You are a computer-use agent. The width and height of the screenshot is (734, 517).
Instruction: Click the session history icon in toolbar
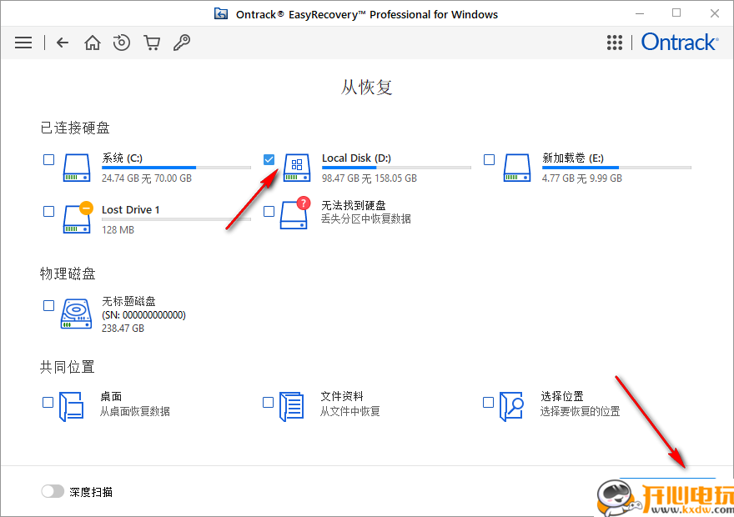click(x=122, y=42)
